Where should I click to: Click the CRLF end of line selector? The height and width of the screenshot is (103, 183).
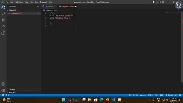pos(156,95)
